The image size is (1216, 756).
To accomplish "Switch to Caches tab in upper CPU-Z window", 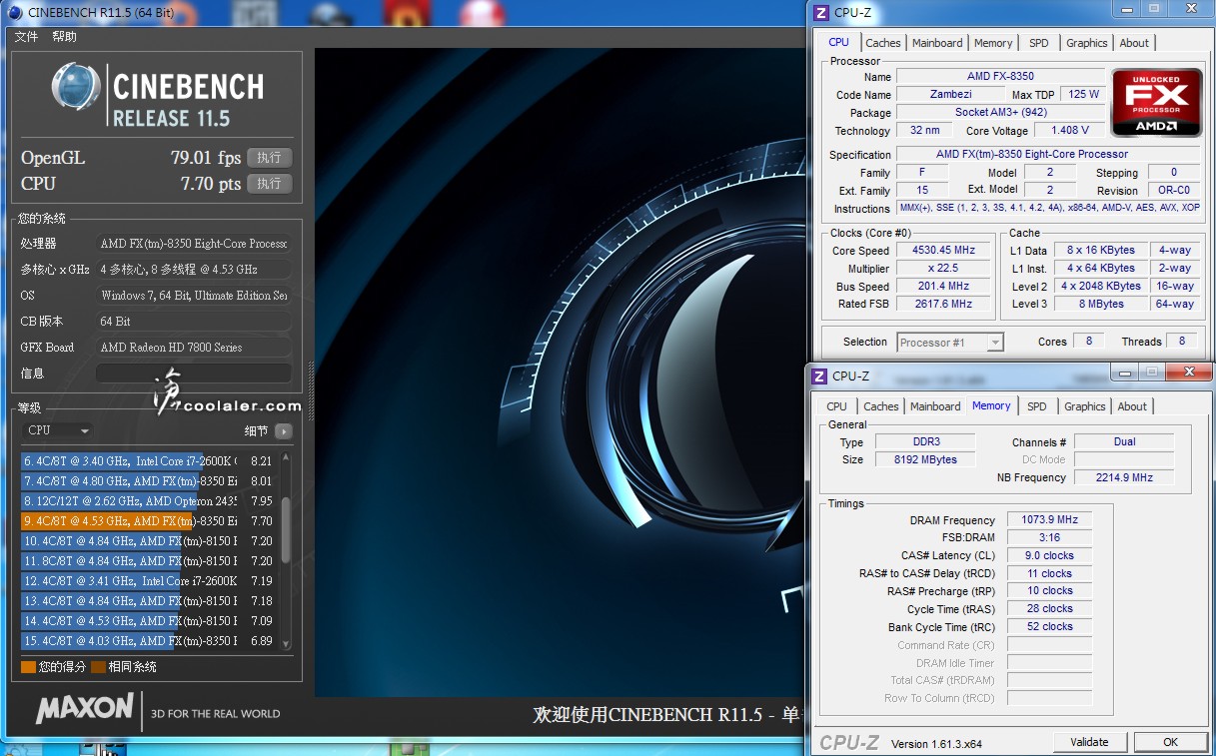I will (883, 43).
